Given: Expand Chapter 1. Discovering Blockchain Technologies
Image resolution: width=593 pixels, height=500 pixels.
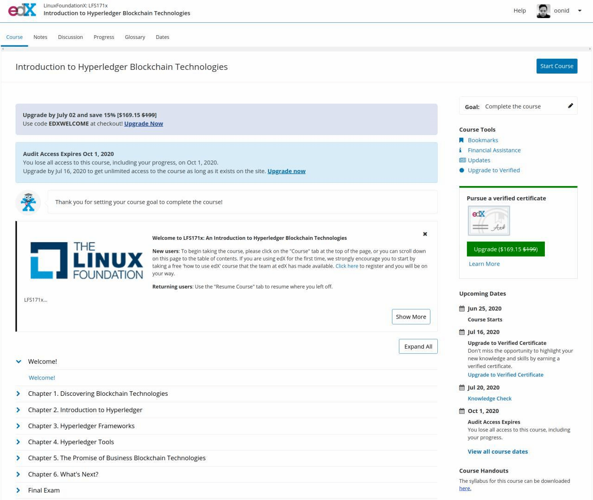Looking at the screenshot, I should (x=19, y=394).
